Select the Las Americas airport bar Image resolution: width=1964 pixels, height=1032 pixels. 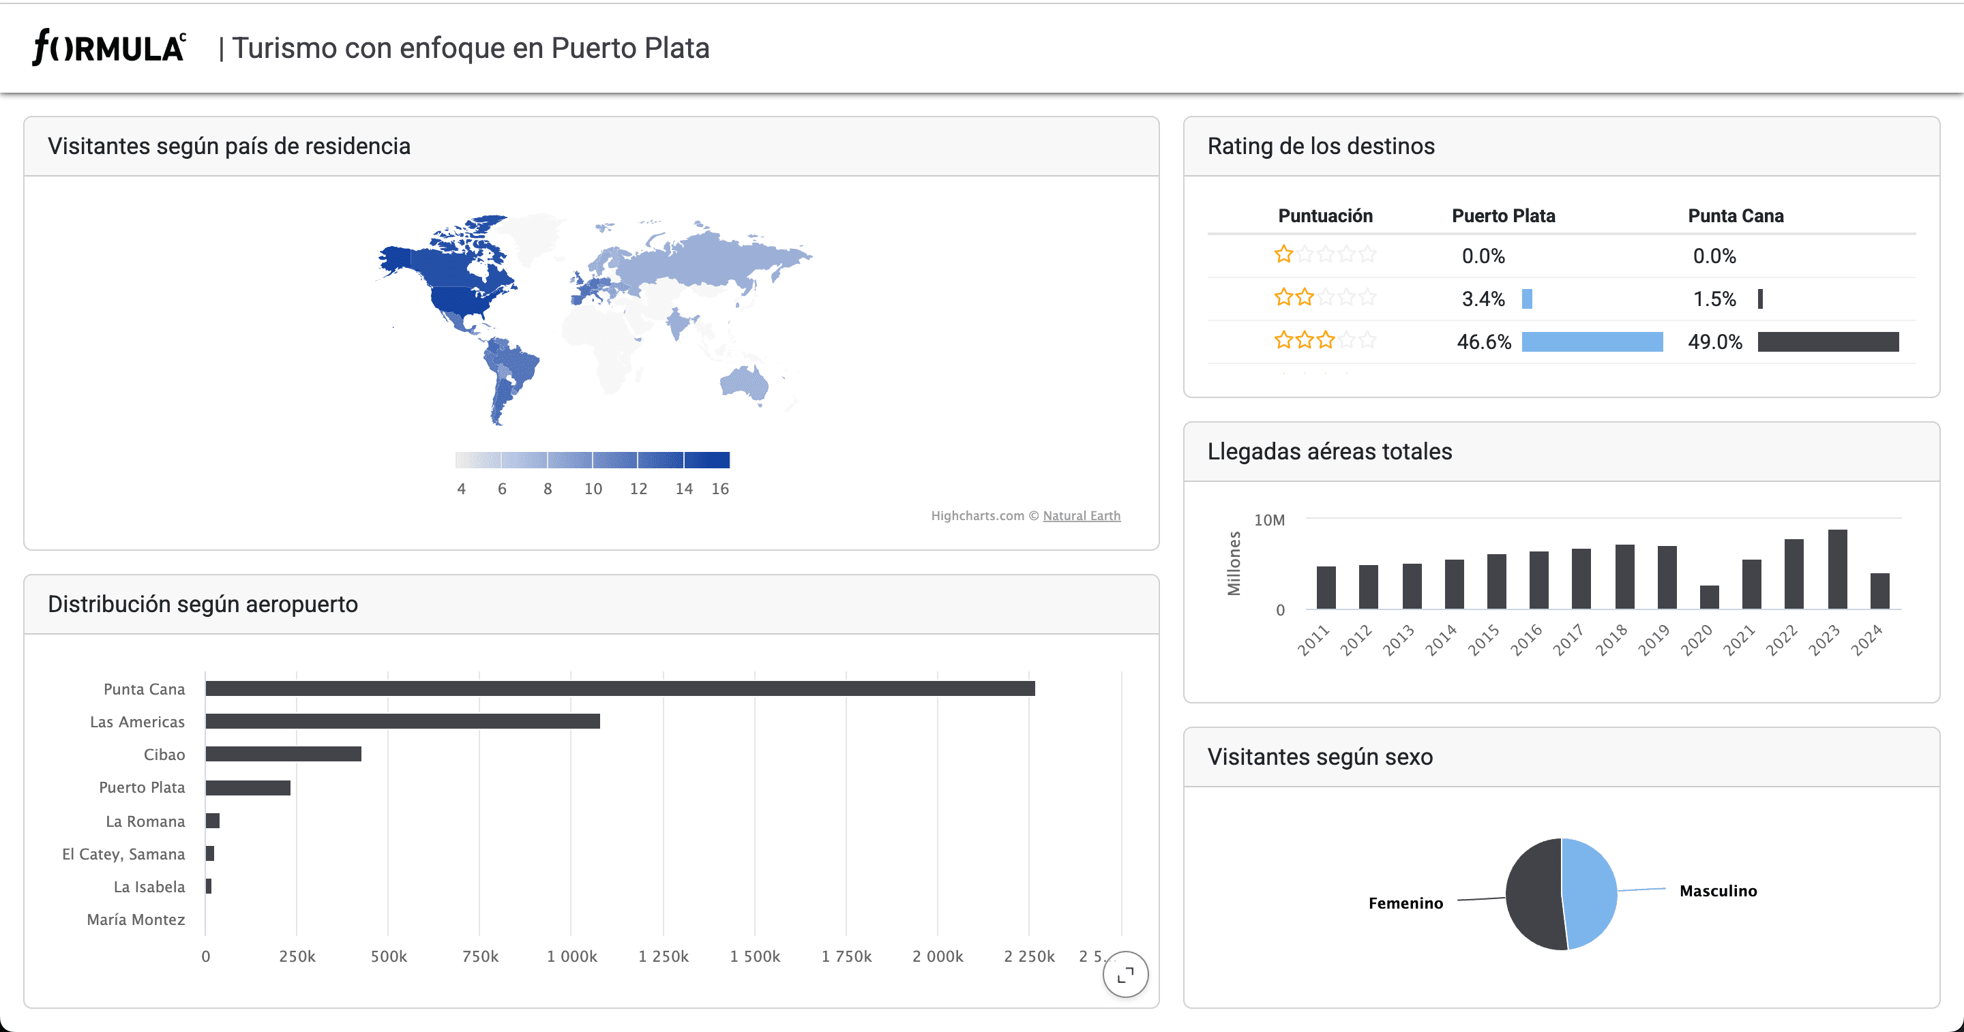click(x=402, y=721)
